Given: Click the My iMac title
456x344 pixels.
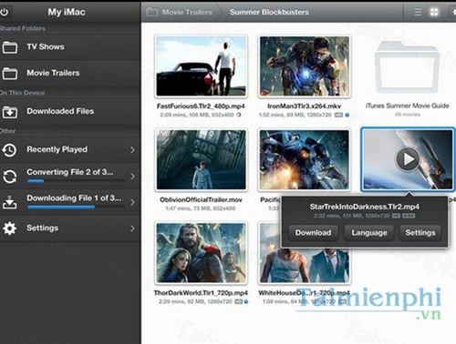Looking at the screenshot, I should tap(67, 12).
